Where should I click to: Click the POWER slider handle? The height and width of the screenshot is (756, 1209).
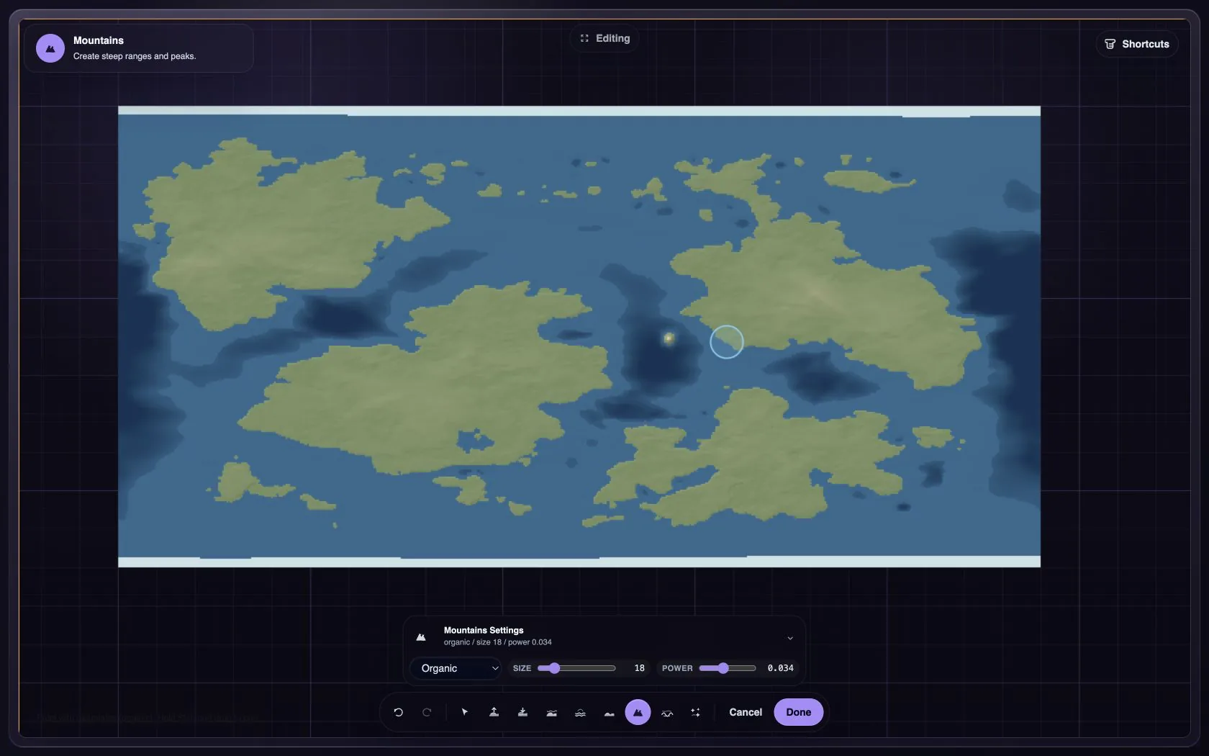723,668
